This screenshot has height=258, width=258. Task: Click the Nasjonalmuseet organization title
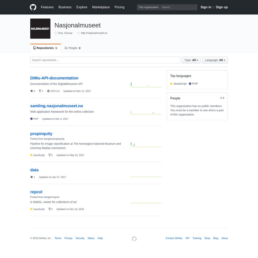pyautogui.click(x=77, y=25)
